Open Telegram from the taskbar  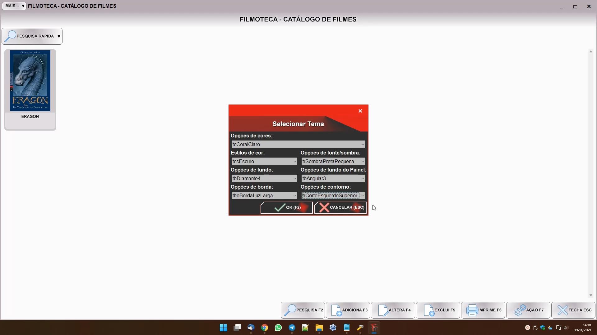(292, 328)
